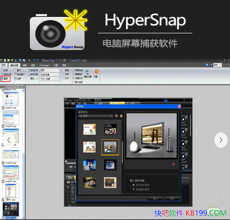
Task: Click the open folder icon in quick toolbar
Action: (9, 60)
